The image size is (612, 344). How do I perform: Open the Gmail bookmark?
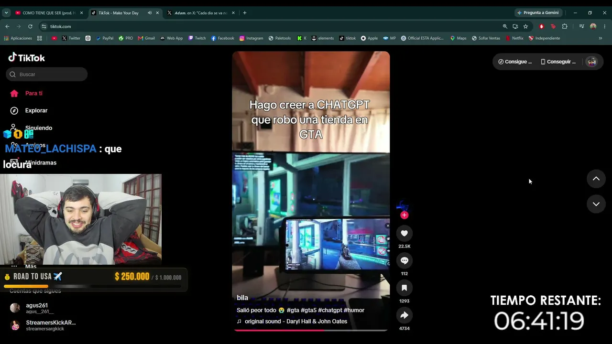pyautogui.click(x=146, y=38)
